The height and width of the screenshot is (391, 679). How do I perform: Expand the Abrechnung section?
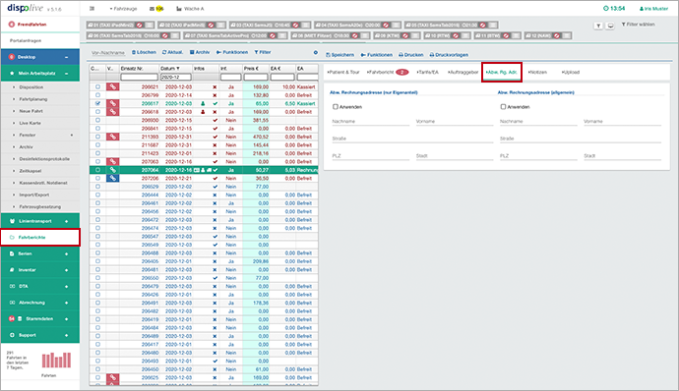(66, 303)
